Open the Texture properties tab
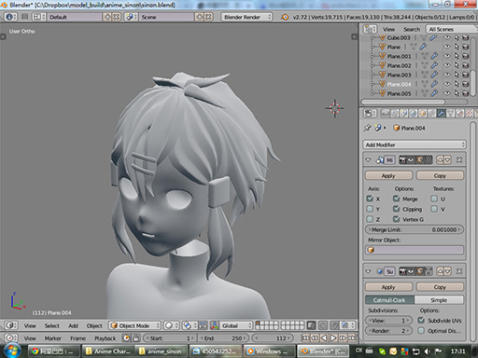Viewport: 478px width, 358px height. (469, 114)
